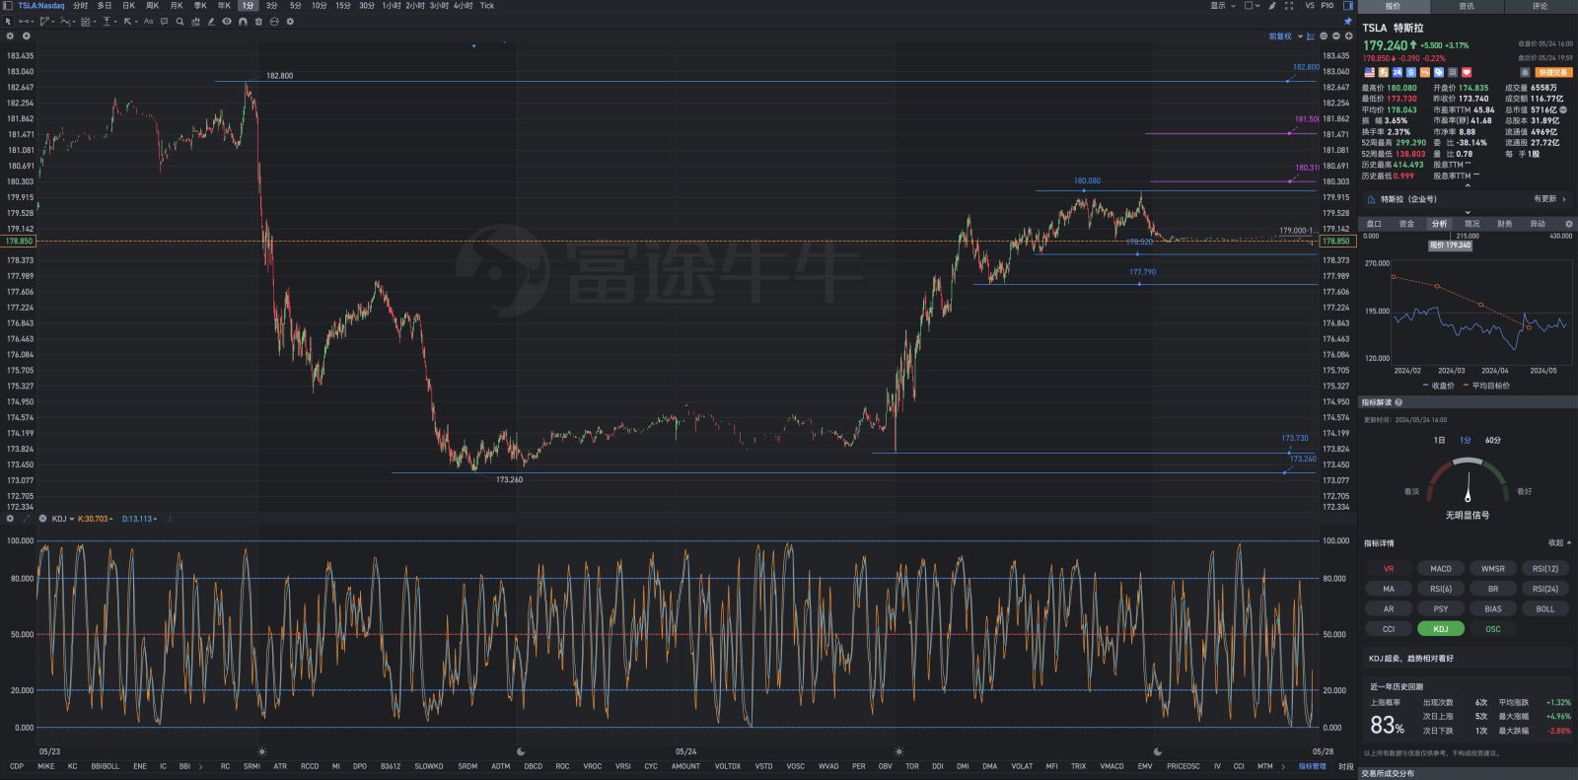Click the 有更新 update link

click(x=1548, y=199)
